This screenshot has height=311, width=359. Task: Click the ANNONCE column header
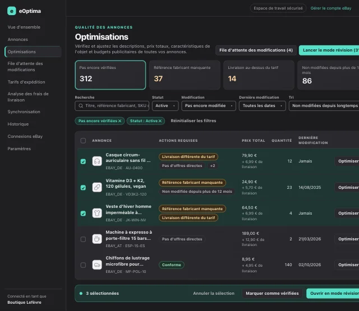pyautogui.click(x=102, y=141)
